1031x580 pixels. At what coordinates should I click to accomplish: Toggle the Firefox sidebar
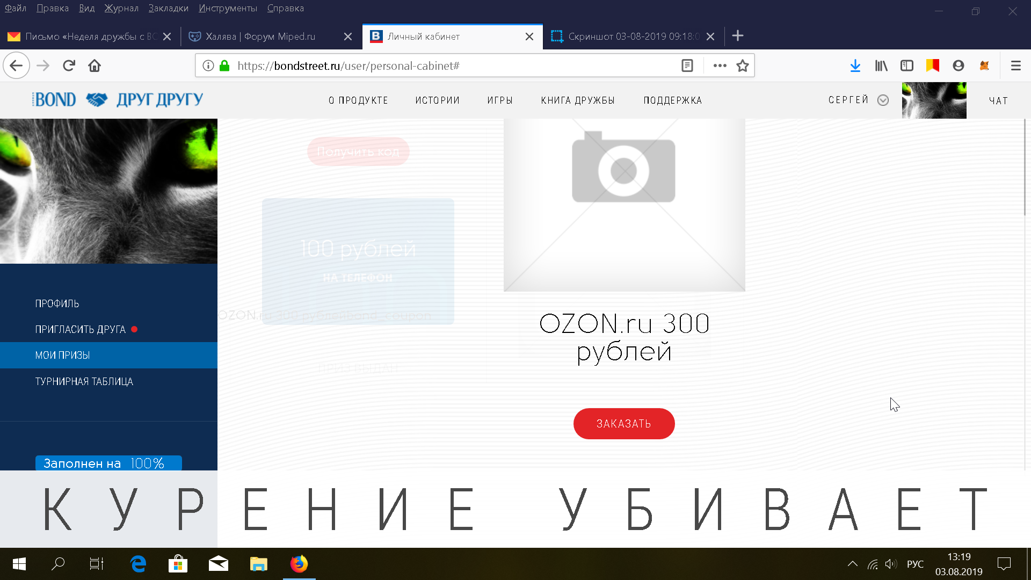coord(907,66)
